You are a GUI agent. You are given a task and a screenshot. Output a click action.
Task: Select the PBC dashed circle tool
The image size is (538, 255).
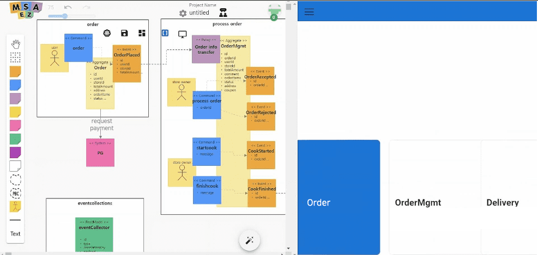click(16, 193)
